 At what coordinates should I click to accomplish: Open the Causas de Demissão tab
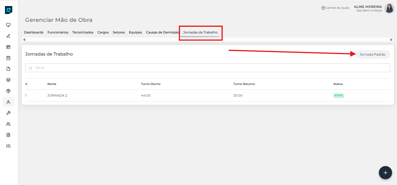pyautogui.click(x=162, y=32)
